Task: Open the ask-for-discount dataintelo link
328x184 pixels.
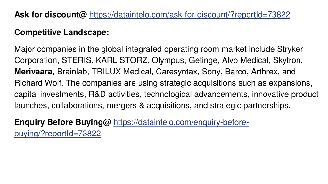Action: (x=190, y=15)
